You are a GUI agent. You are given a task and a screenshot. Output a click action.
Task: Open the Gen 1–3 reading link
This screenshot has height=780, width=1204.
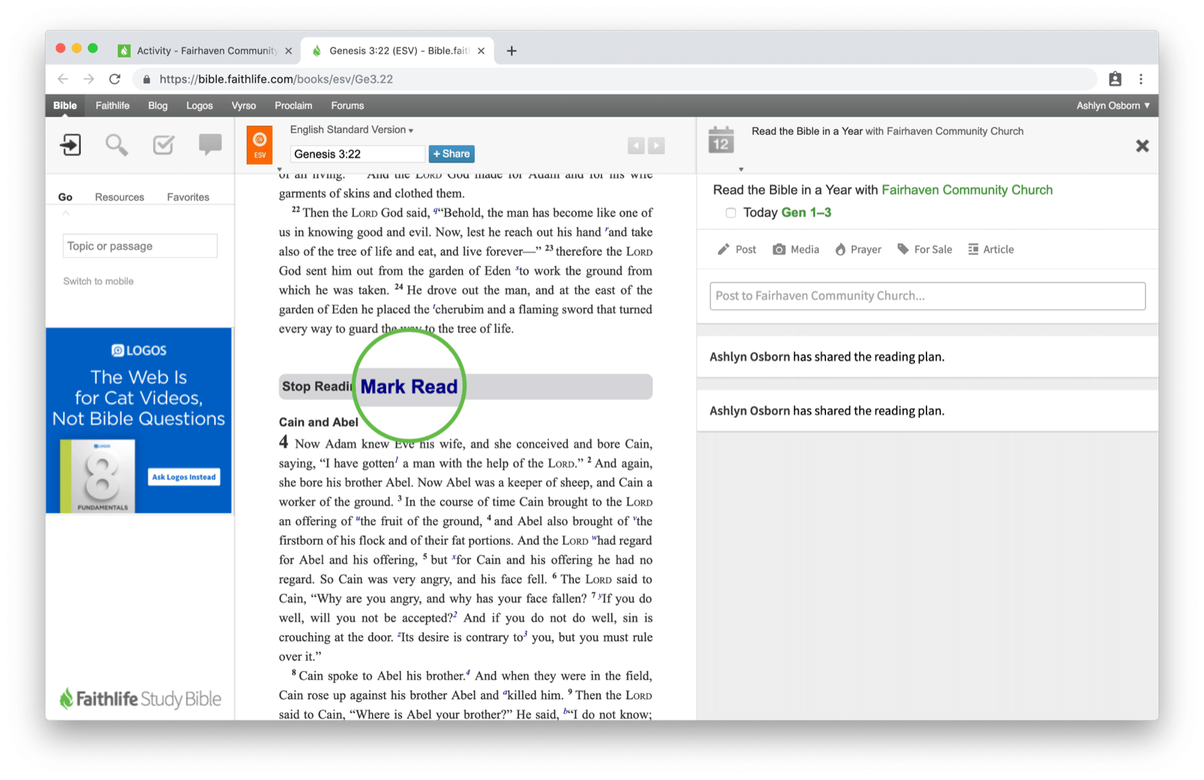pos(806,213)
